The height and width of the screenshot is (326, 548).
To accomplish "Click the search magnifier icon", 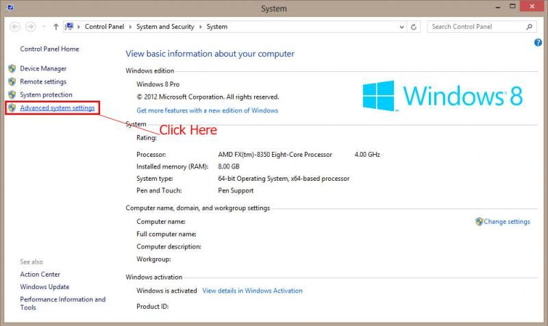I will click(529, 27).
